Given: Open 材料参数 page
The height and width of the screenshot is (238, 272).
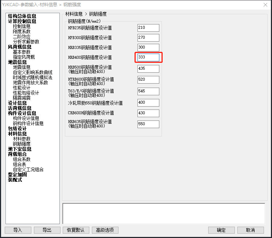Looking at the screenshot, I should pos(22,139).
